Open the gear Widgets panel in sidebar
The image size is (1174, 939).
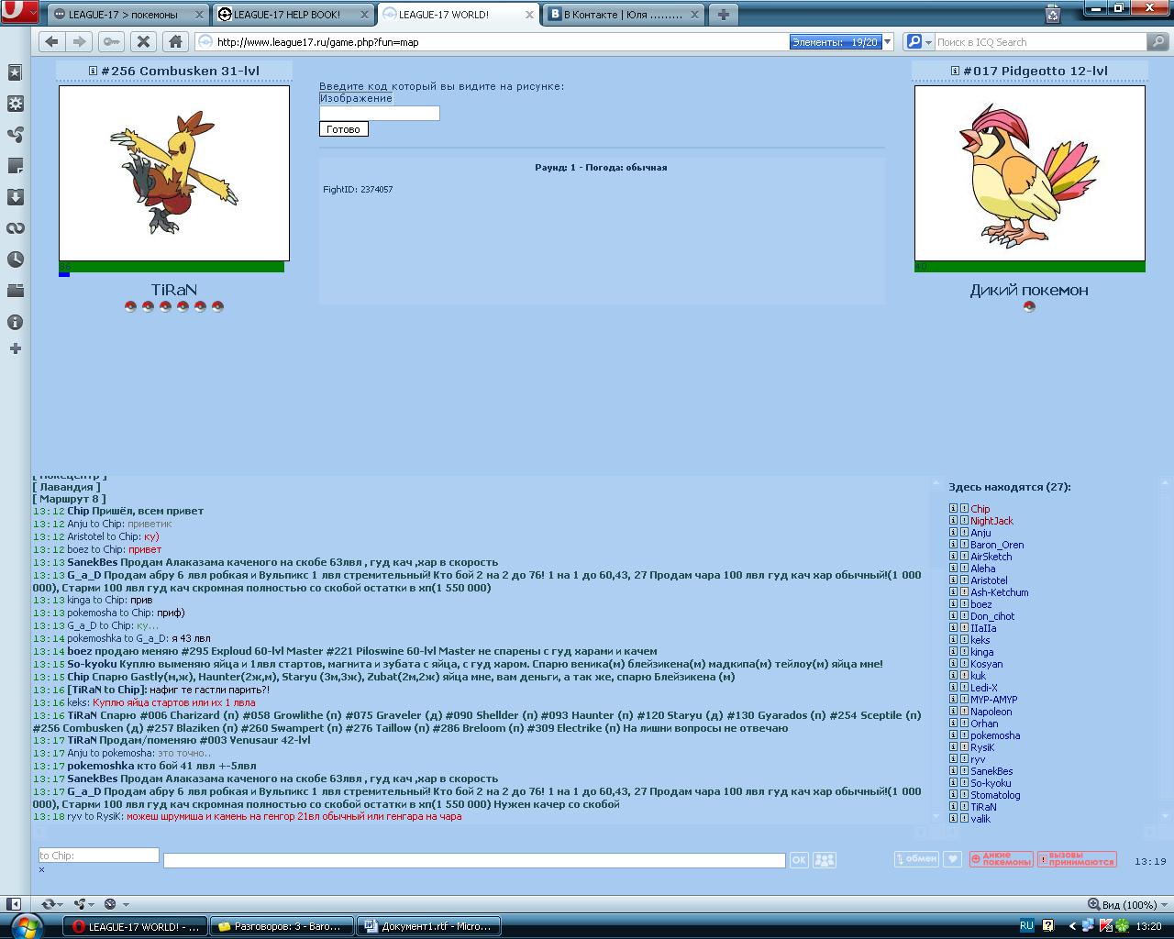point(15,104)
